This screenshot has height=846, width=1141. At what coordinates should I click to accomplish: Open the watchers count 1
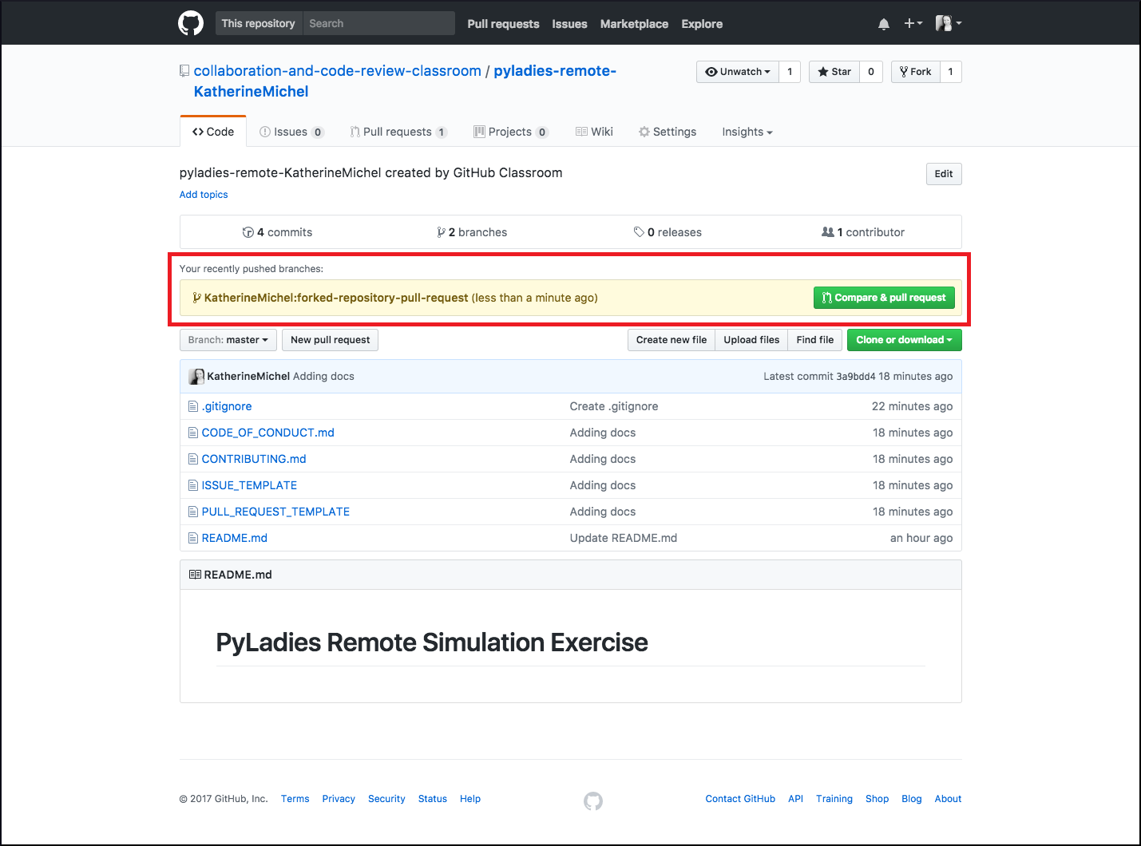790,72
